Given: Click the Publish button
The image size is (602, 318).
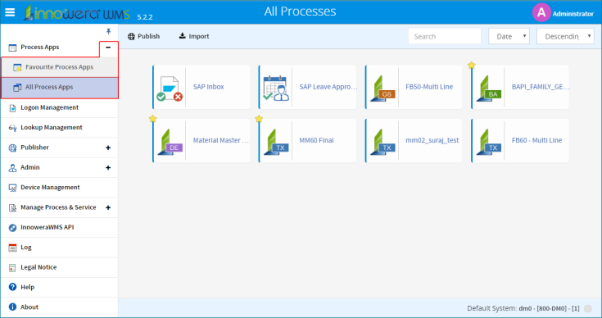Looking at the screenshot, I should pos(143,37).
